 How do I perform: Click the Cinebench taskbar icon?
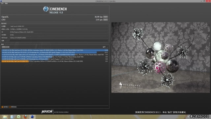point(32,117)
